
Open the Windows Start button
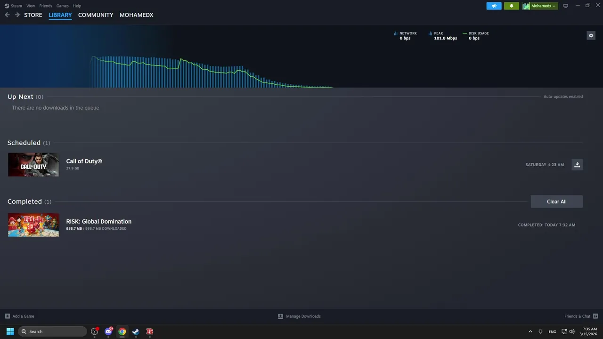point(10,331)
